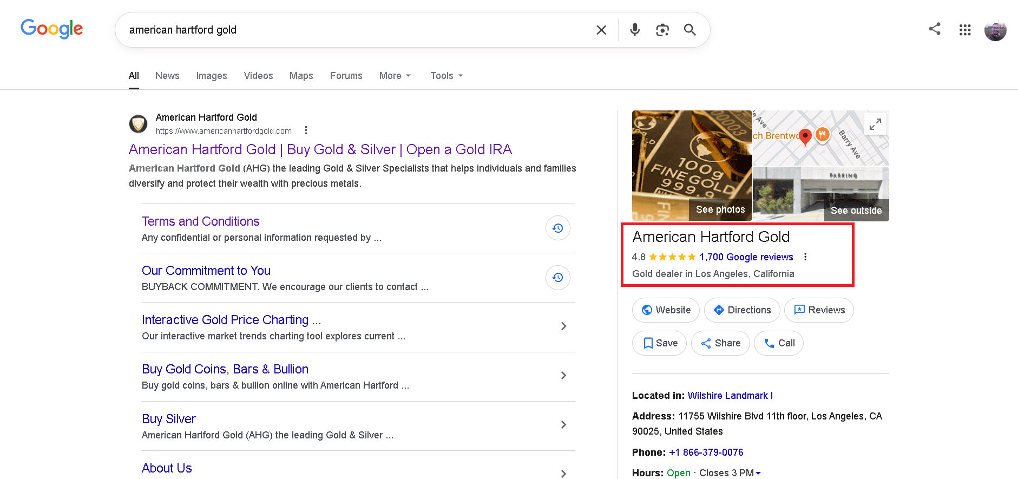Open the About Us link
Viewport: 1018px width, 479px height.
(167, 468)
